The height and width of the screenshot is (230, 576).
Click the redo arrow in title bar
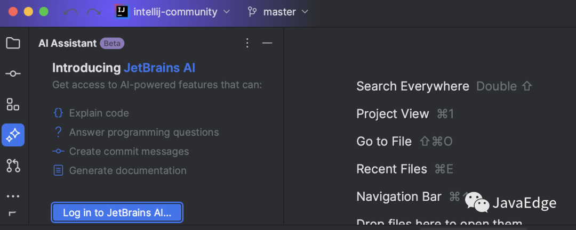(94, 12)
